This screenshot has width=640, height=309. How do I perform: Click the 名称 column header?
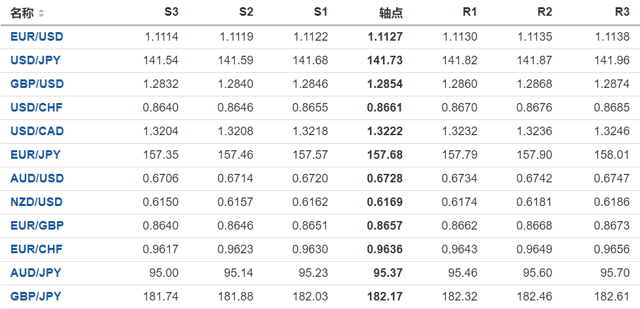(x=22, y=13)
